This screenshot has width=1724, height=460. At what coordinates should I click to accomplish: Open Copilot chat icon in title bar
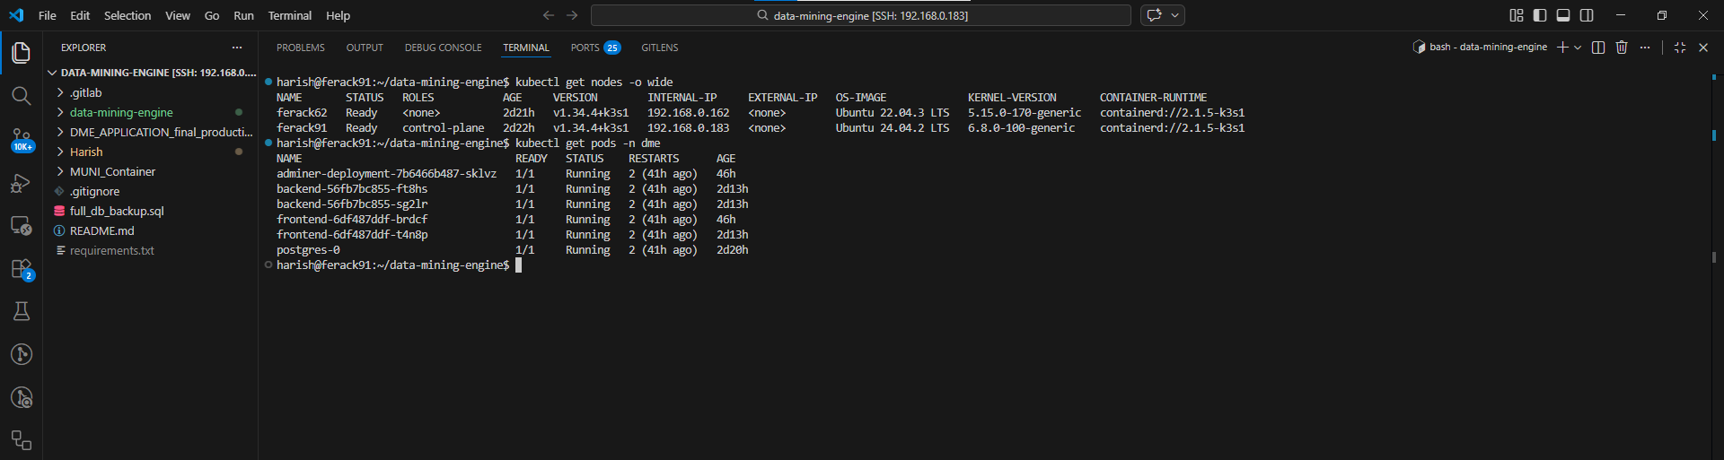tap(1155, 15)
